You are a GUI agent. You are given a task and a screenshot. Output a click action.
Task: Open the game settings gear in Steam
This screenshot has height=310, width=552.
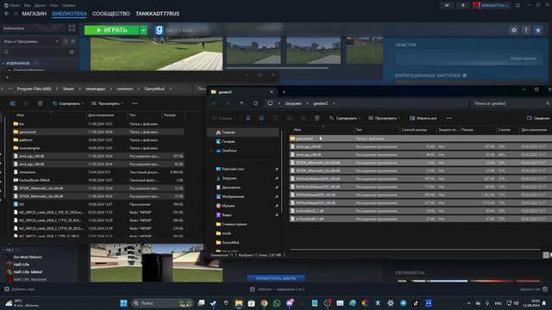(514, 30)
